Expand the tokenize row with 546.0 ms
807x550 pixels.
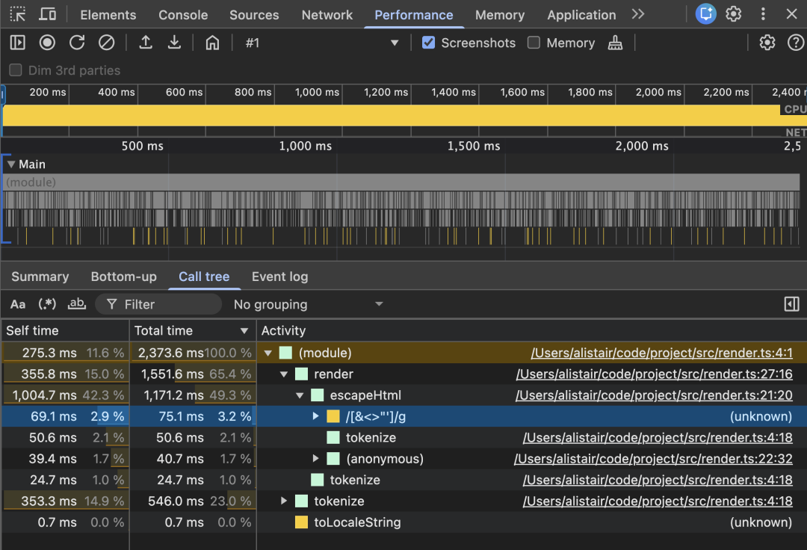point(284,501)
